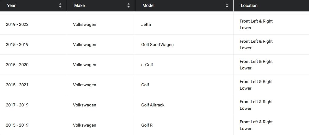
Task: Select the Golf R model cell
Action: tap(147, 125)
